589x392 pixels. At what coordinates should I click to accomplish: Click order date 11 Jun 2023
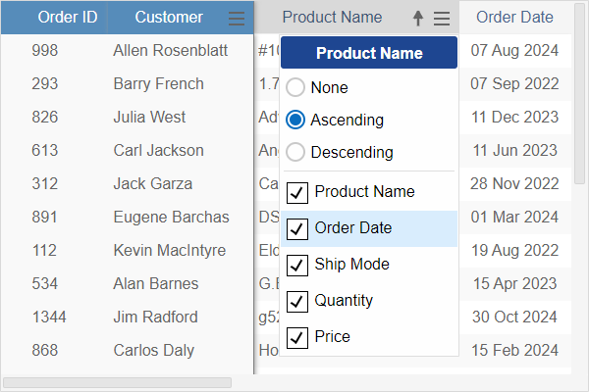click(x=514, y=150)
